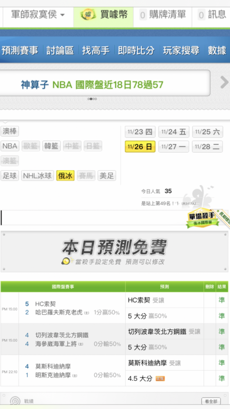Click HC索契 team name in match list
Screen dimensions: 230x409
(45, 304)
